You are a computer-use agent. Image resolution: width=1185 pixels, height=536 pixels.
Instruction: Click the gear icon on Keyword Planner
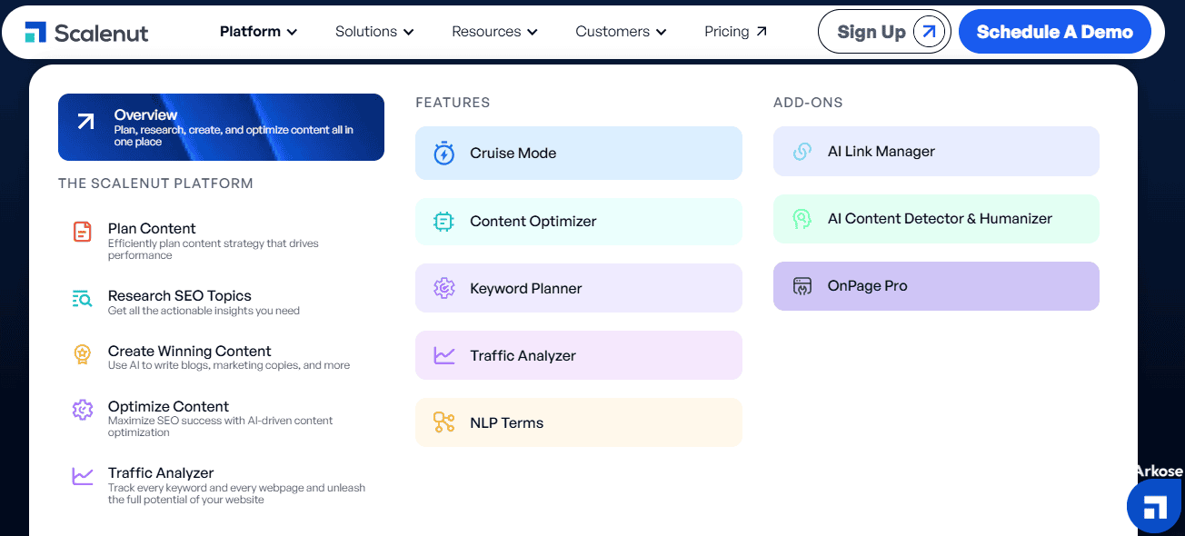pos(443,288)
